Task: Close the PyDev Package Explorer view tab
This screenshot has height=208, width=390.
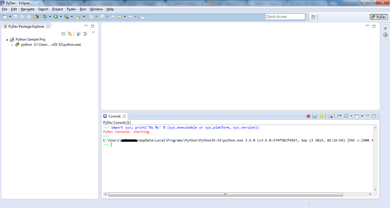Action: [x=48, y=27]
